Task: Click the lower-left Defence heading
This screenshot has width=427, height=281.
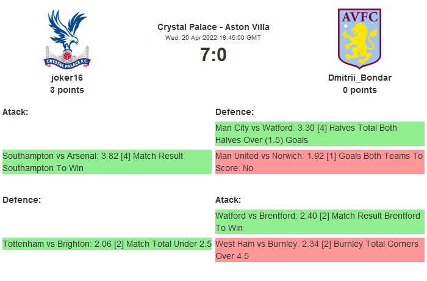Action: (x=21, y=200)
